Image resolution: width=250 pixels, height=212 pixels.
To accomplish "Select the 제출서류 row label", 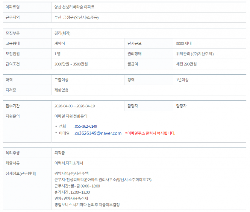I will (x=13, y=163).
